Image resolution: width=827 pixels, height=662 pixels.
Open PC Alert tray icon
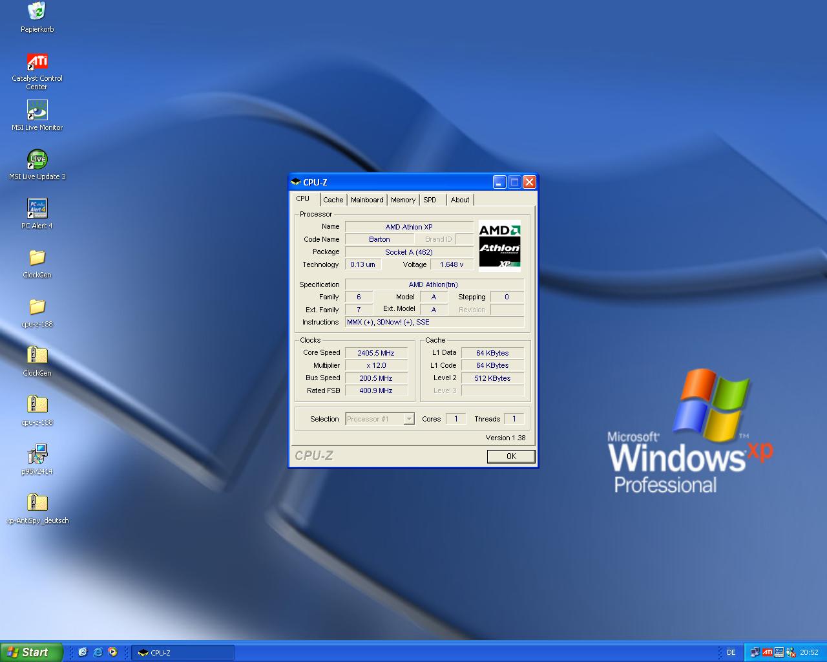[x=779, y=652]
